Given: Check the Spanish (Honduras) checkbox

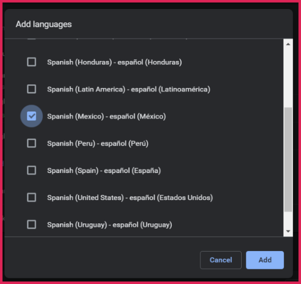Looking at the screenshot, I should pyautogui.click(x=31, y=62).
